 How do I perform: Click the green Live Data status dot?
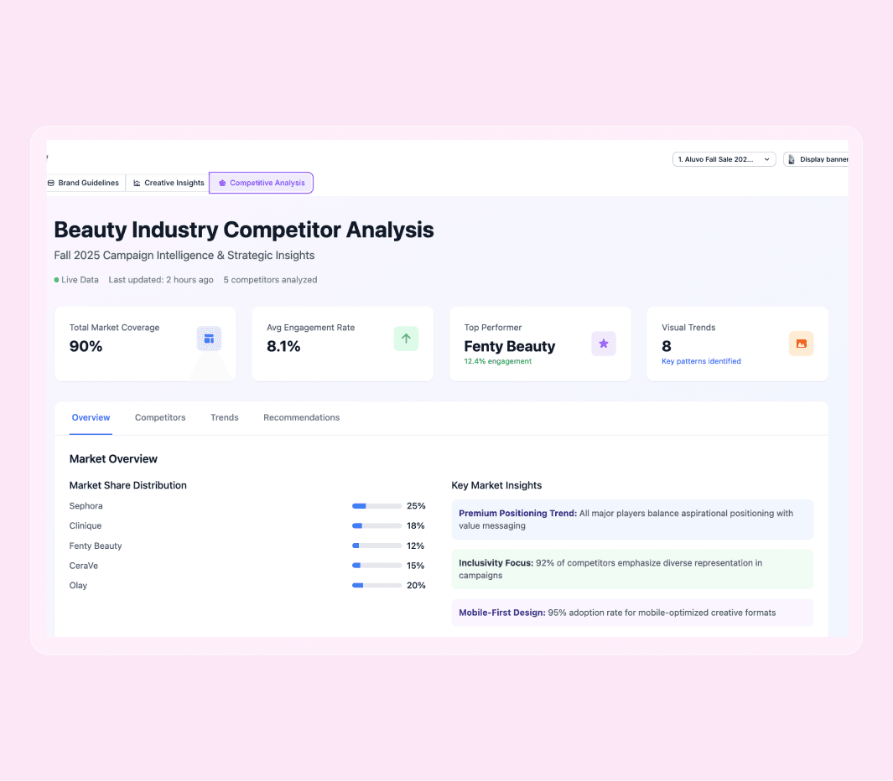pyautogui.click(x=56, y=280)
